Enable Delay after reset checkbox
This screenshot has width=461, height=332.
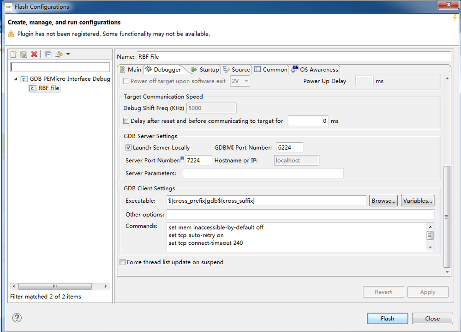126,121
